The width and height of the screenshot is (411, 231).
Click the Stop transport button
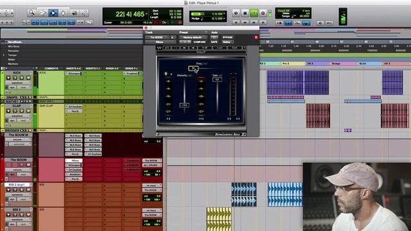point(245,13)
